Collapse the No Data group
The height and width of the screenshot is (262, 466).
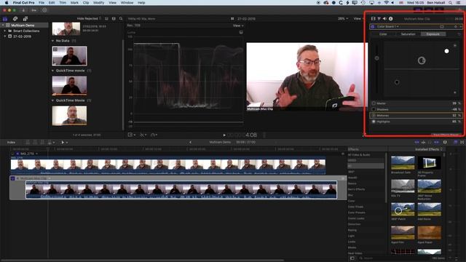point(53,41)
